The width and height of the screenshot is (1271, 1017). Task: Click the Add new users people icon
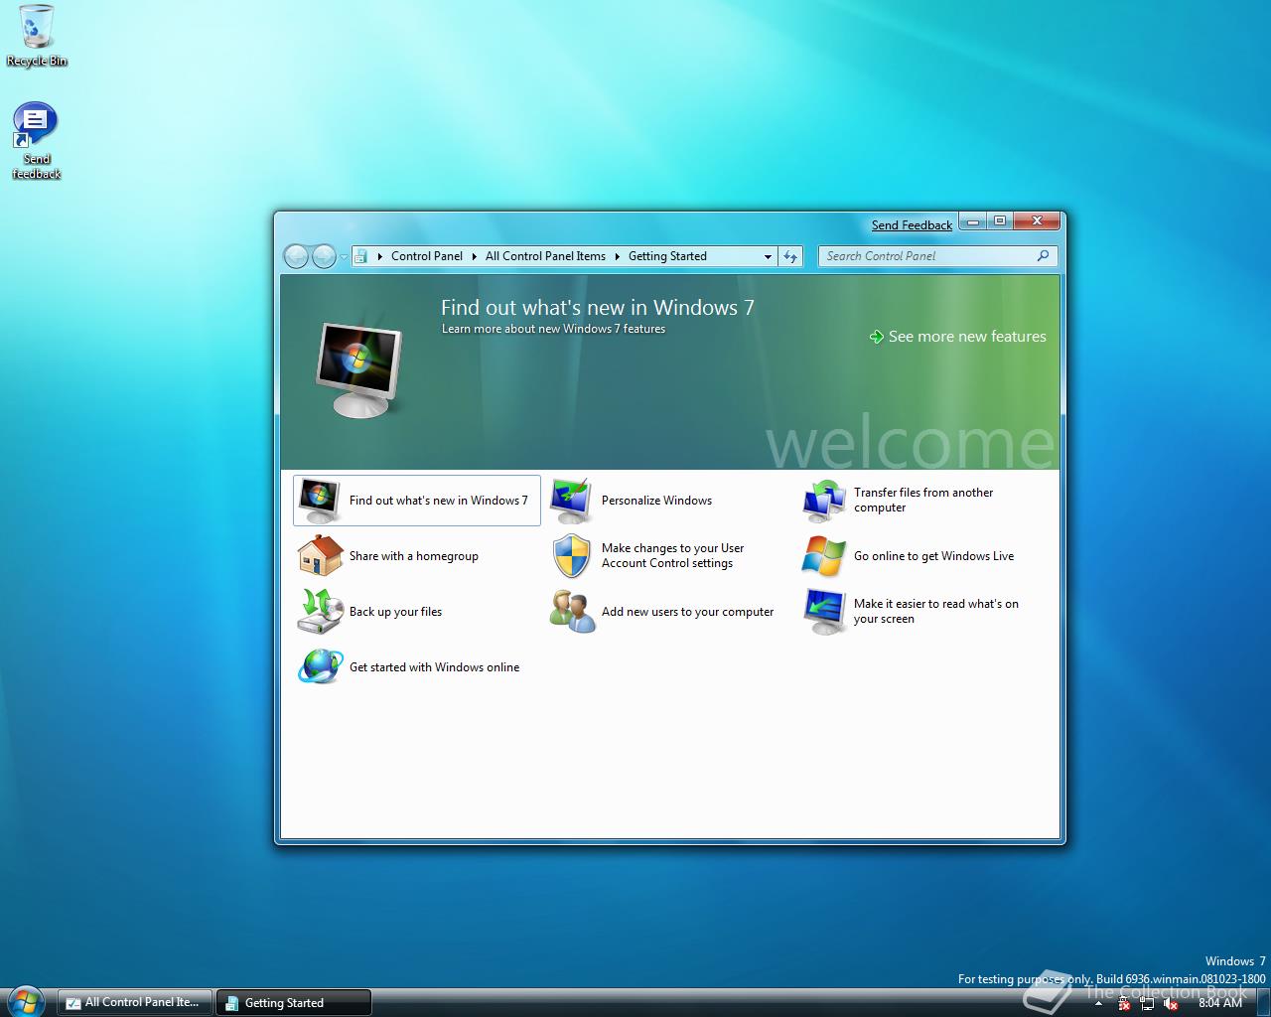[572, 612]
